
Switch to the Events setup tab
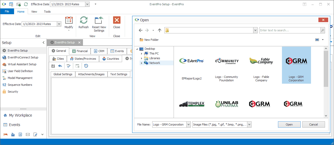point(117,51)
